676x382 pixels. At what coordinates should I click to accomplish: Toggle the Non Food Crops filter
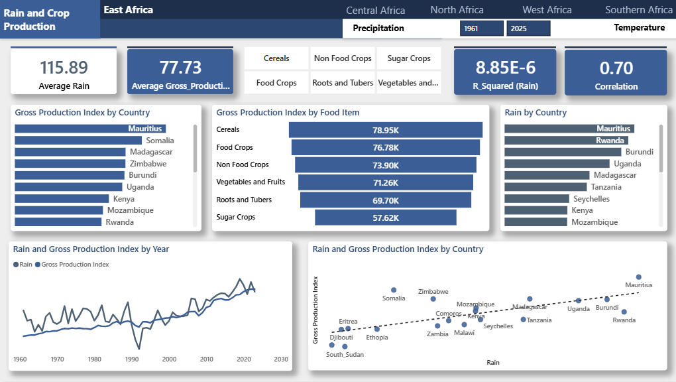click(x=343, y=58)
